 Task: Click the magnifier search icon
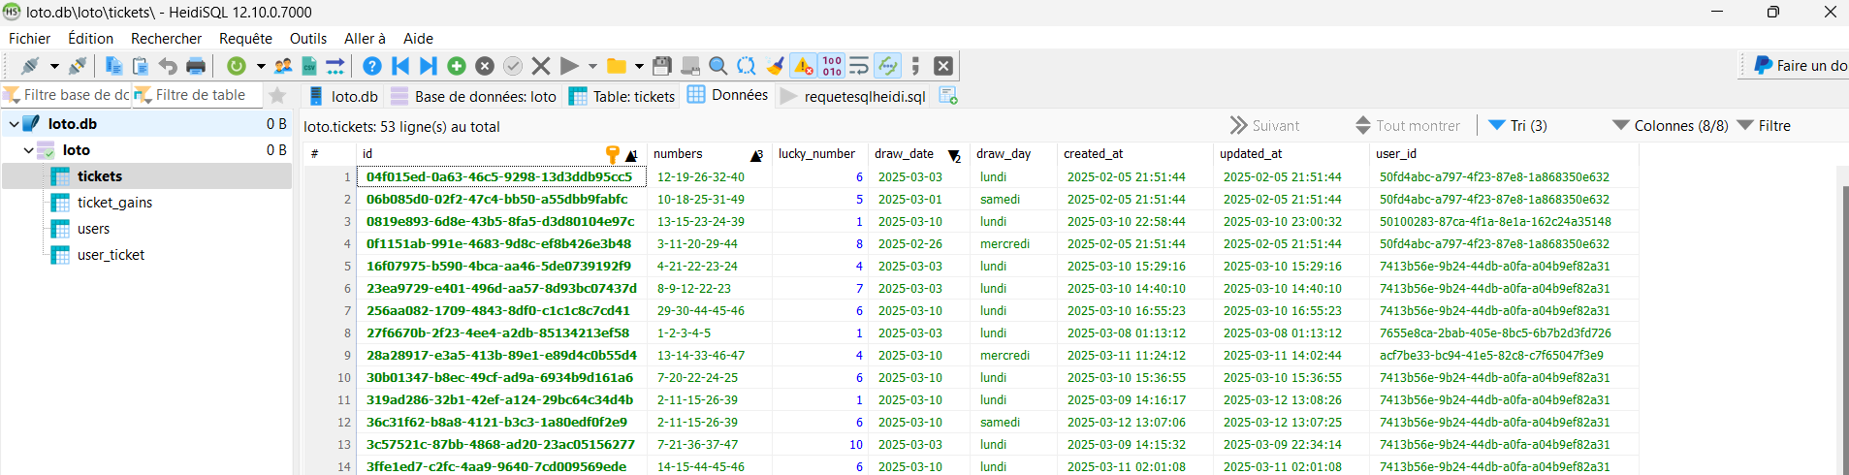click(x=718, y=66)
